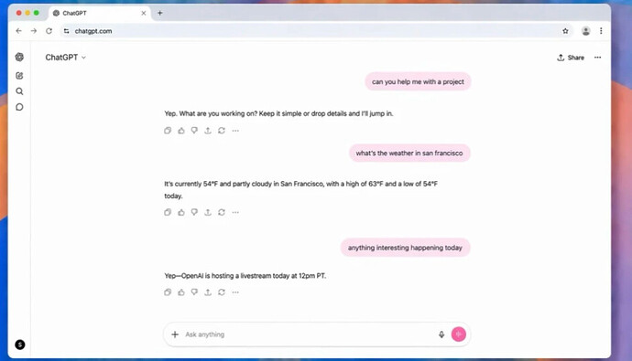This screenshot has height=361, width=632.
Task: Click the ChatGPT logo in the sidebar
Action: (19, 57)
